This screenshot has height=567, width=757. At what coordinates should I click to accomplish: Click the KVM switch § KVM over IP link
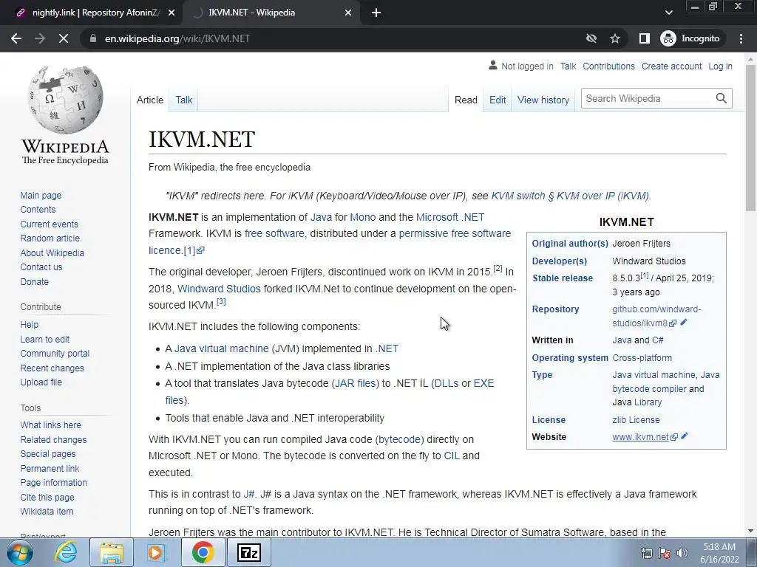[x=570, y=196]
